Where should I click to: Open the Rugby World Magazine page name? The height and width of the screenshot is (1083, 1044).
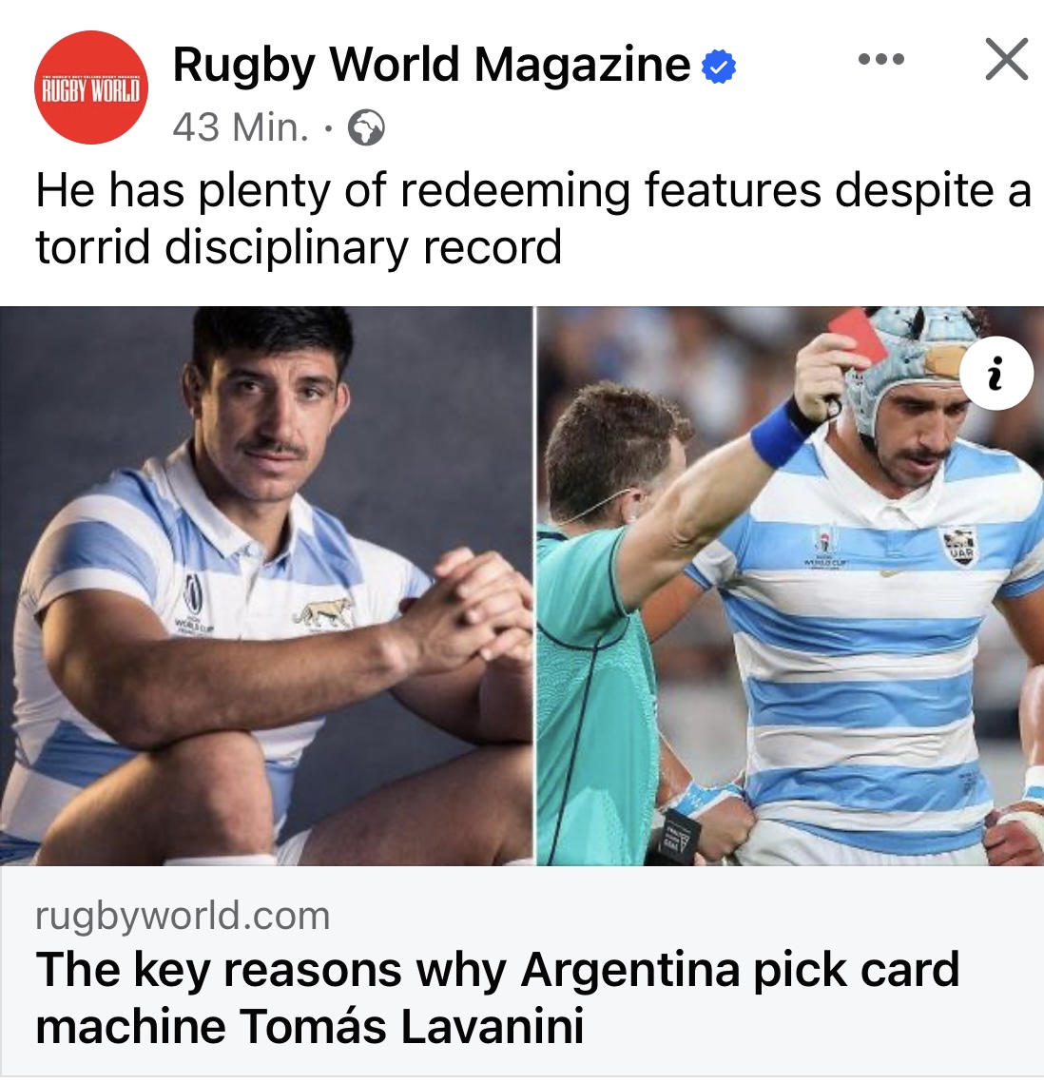pos(432,65)
